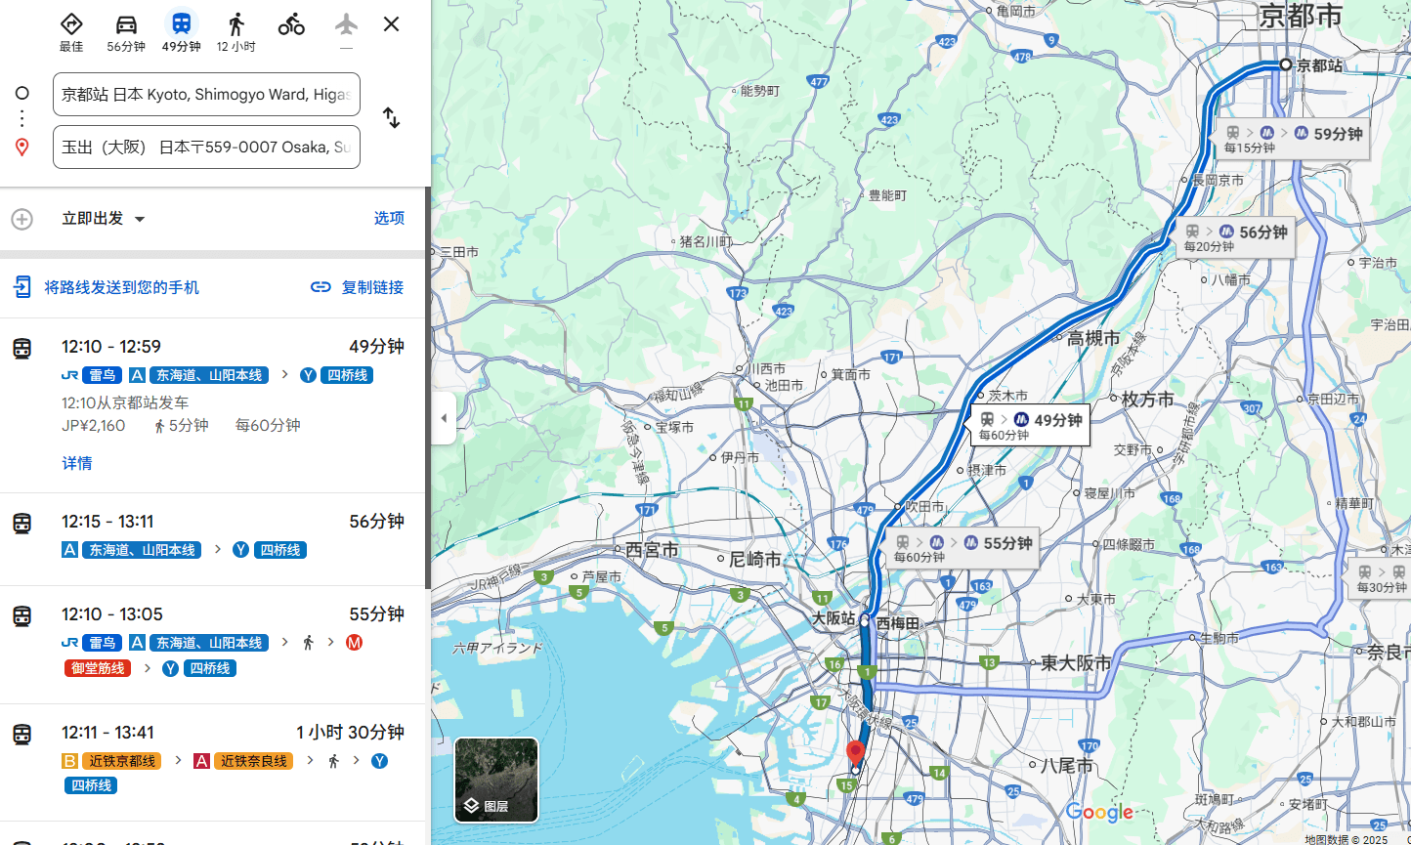Edit the 玉出（大阪）destination field
The width and height of the screenshot is (1411, 845).
point(206,148)
